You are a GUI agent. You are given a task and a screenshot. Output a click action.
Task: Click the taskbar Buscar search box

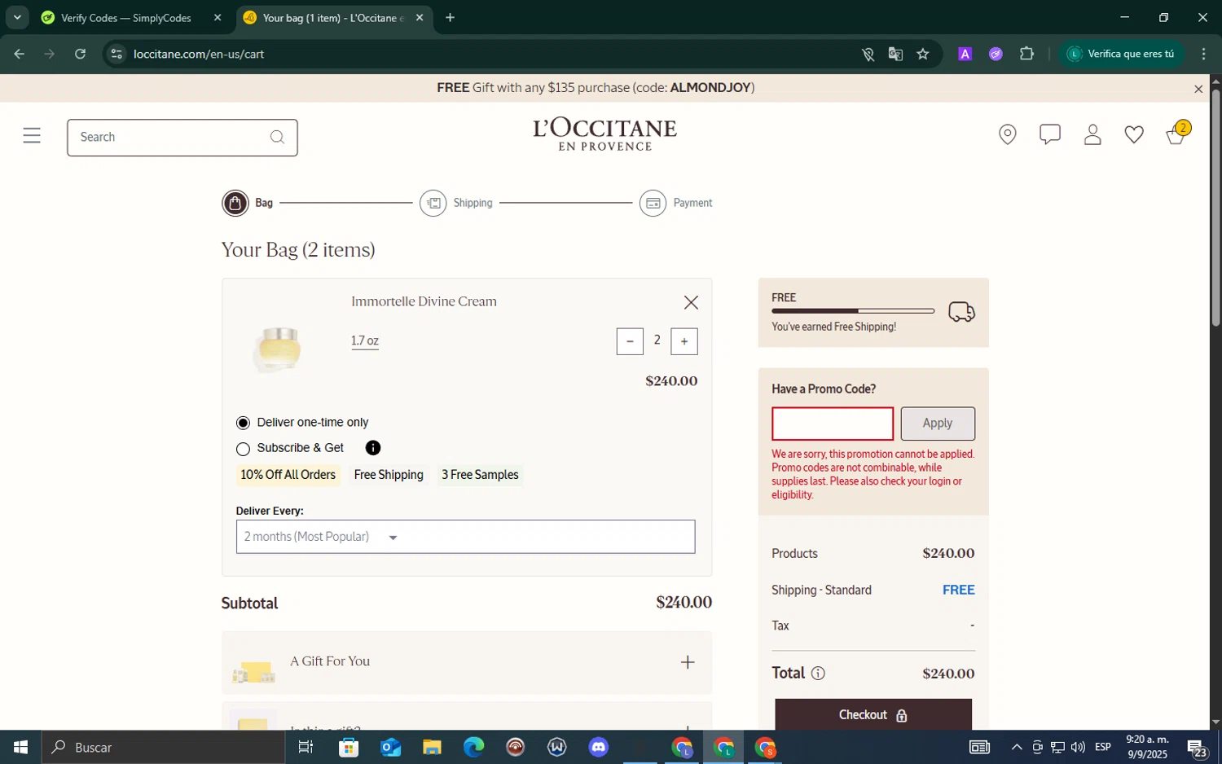click(163, 747)
